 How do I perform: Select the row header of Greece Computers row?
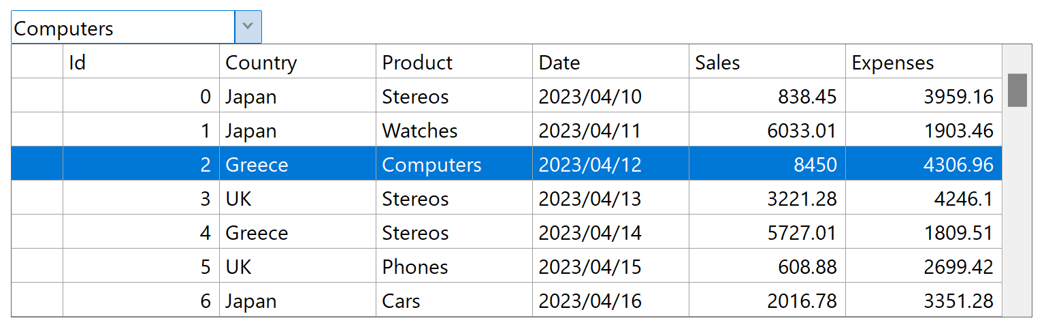coord(37,164)
